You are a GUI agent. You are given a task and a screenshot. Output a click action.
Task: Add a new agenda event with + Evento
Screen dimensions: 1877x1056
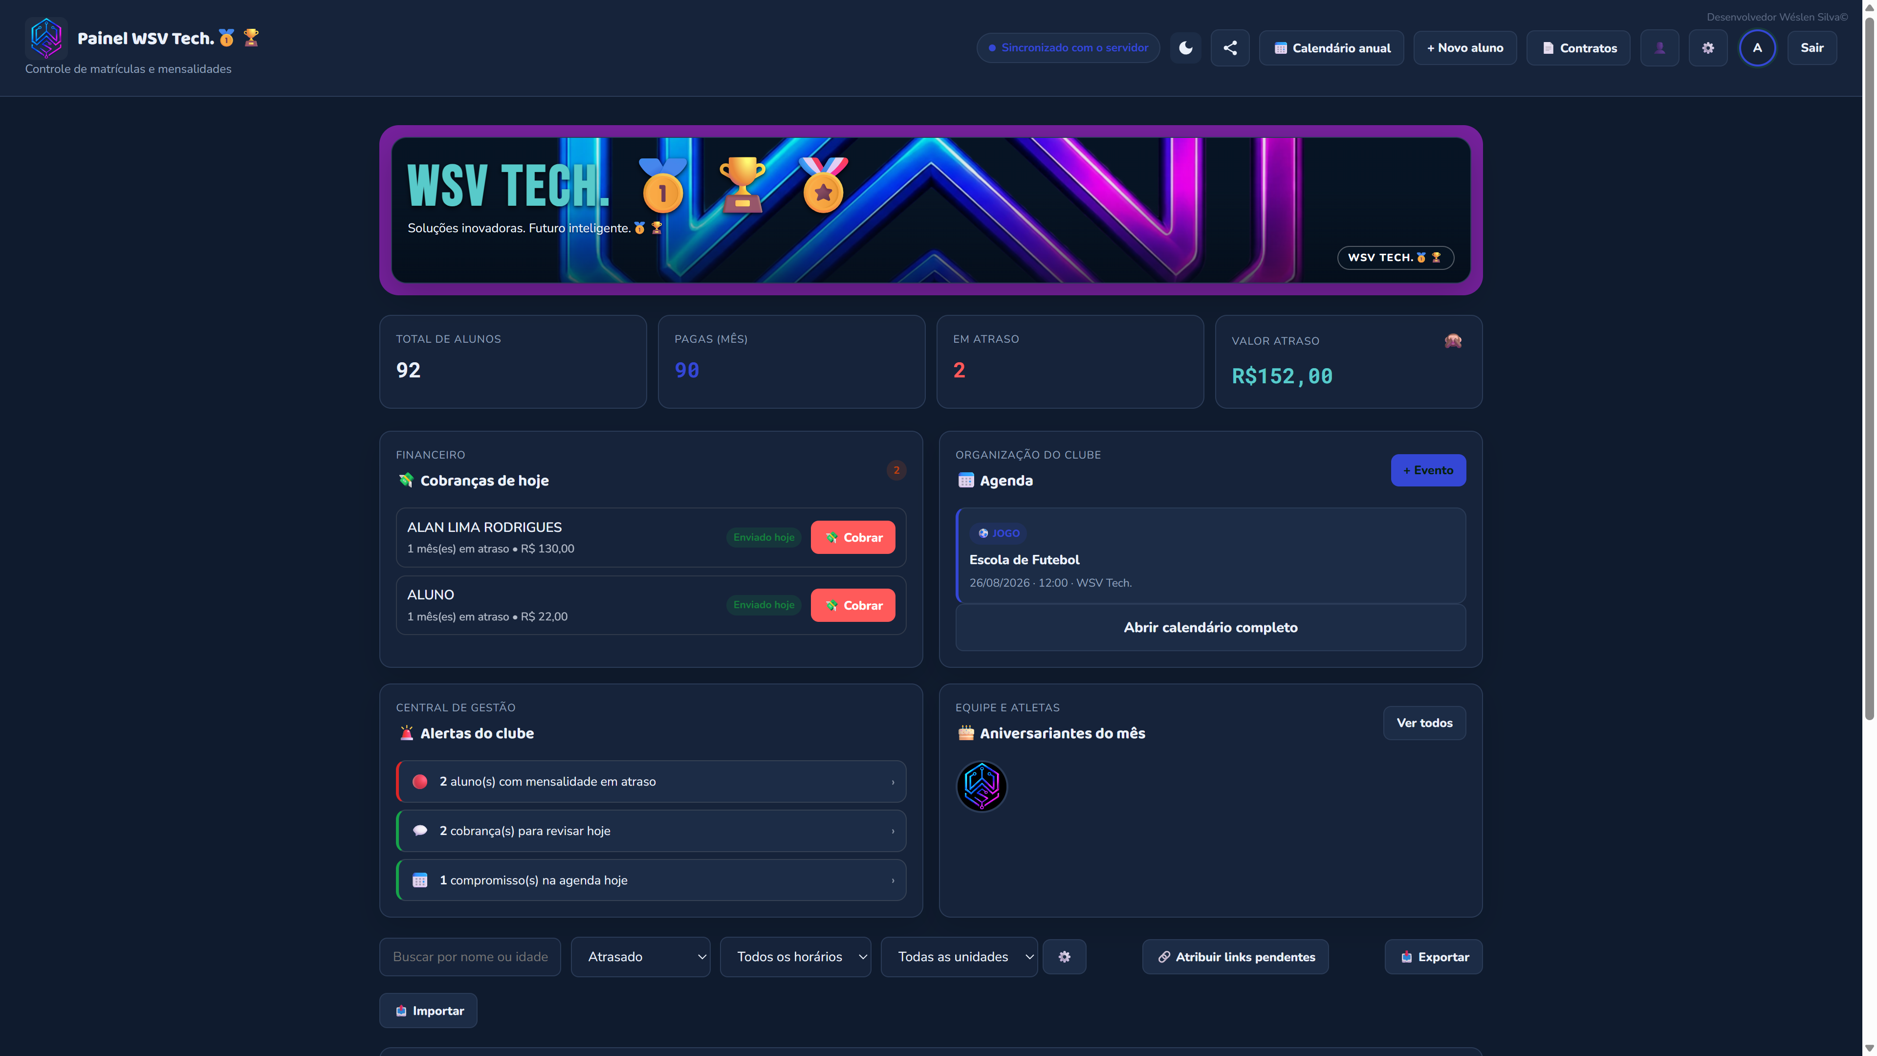coord(1428,471)
